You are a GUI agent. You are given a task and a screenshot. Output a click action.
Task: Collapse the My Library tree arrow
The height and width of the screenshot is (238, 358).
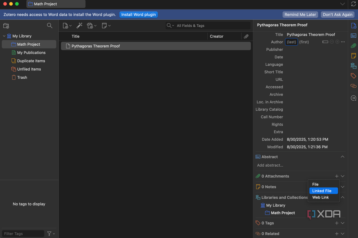click(x=4, y=36)
